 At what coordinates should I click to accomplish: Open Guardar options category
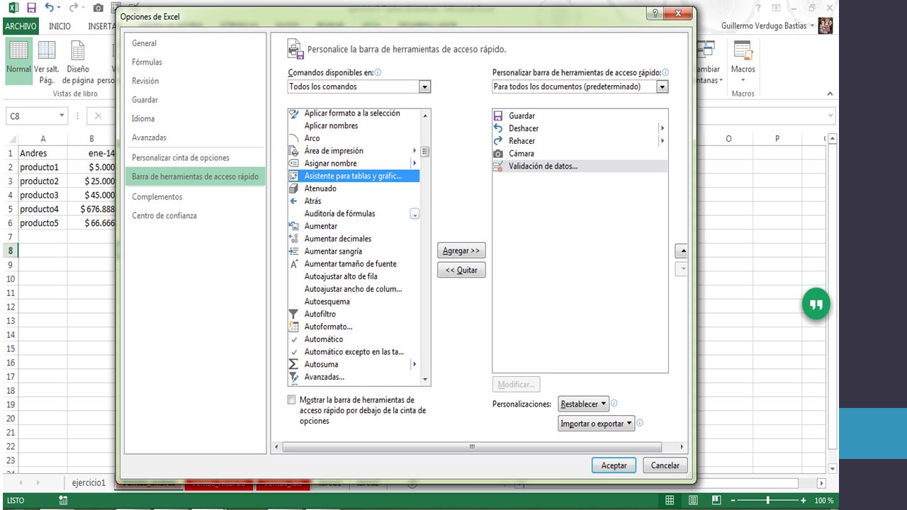(195, 100)
